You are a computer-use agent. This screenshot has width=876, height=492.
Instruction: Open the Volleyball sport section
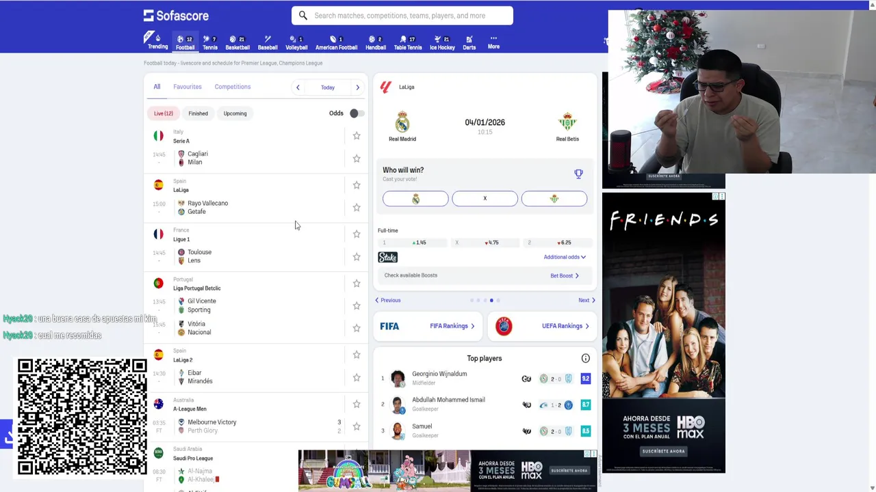296,42
